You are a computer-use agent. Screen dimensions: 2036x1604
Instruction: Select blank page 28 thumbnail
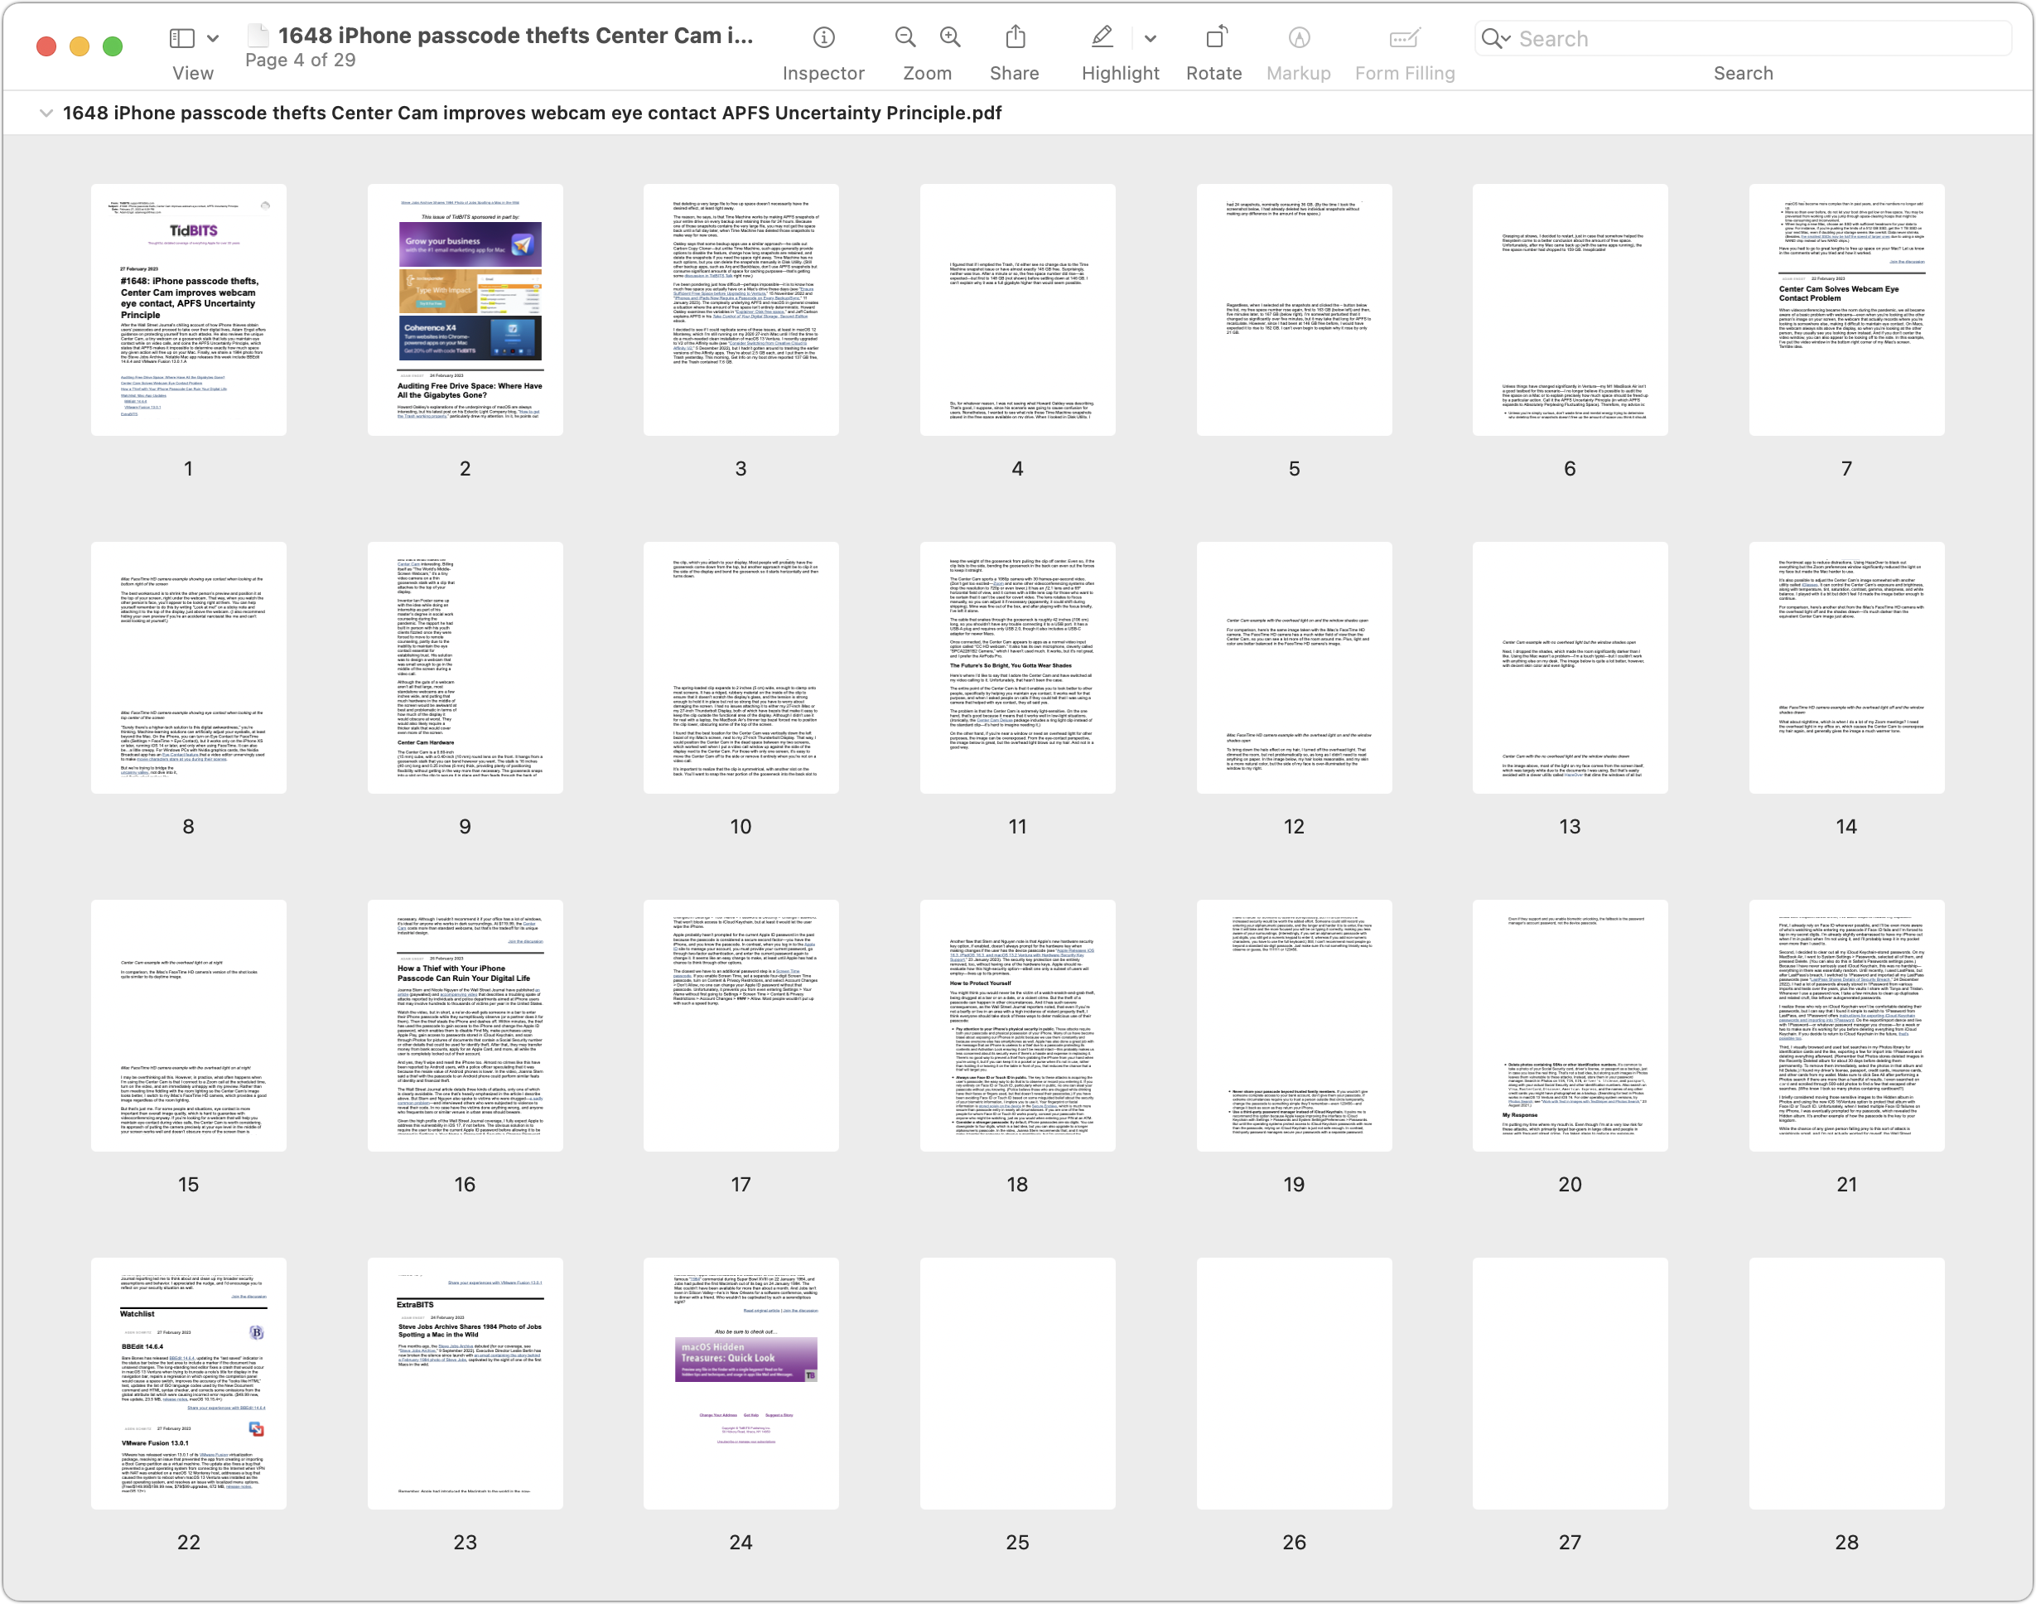click(1846, 1384)
